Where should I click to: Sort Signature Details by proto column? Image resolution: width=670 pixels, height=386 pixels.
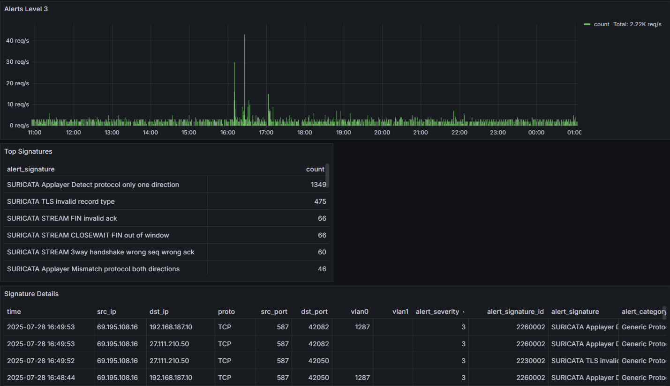(226, 312)
